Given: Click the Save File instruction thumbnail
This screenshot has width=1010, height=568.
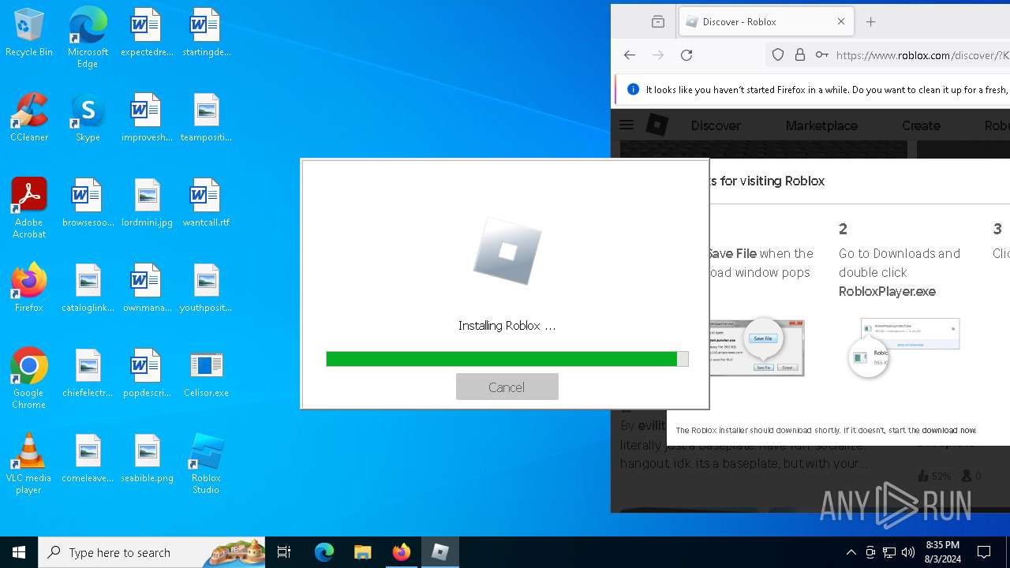Looking at the screenshot, I should tap(757, 347).
